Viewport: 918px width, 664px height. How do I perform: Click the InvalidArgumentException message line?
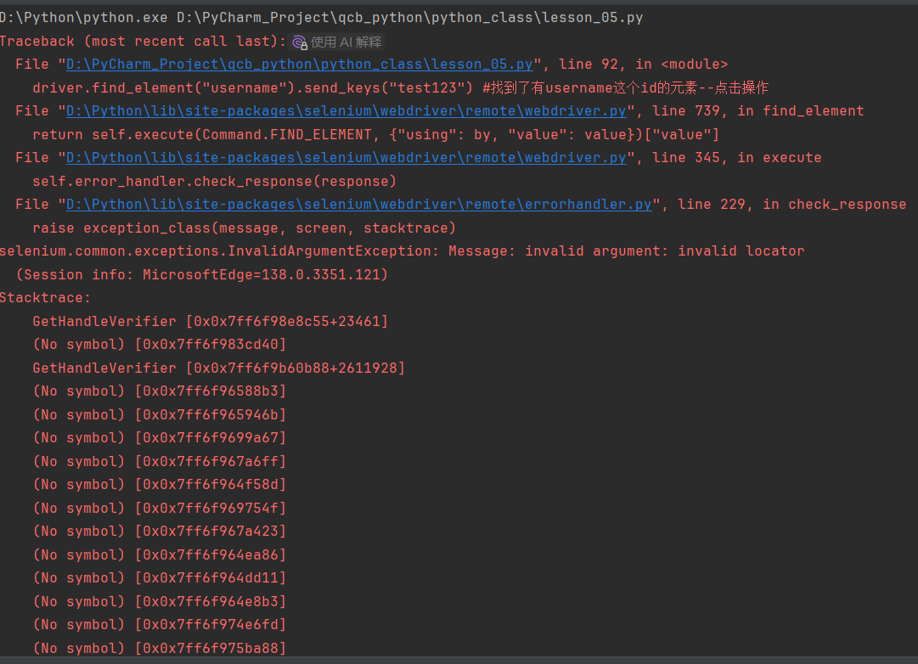(x=402, y=251)
